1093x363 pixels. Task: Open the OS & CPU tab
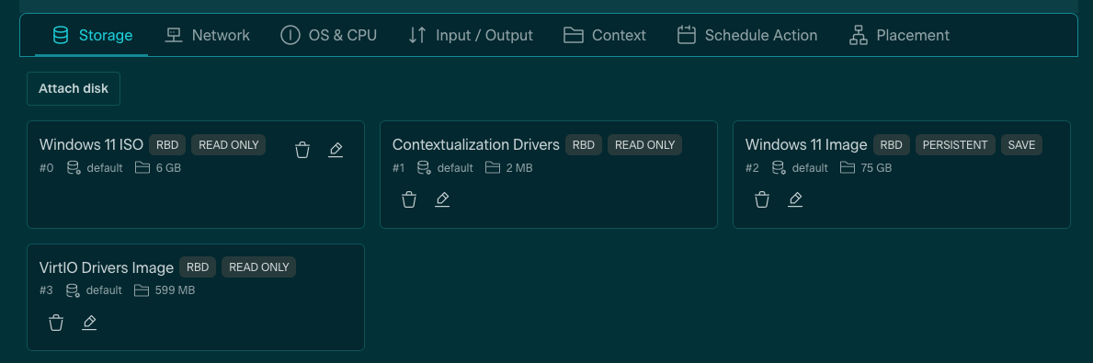tap(329, 35)
